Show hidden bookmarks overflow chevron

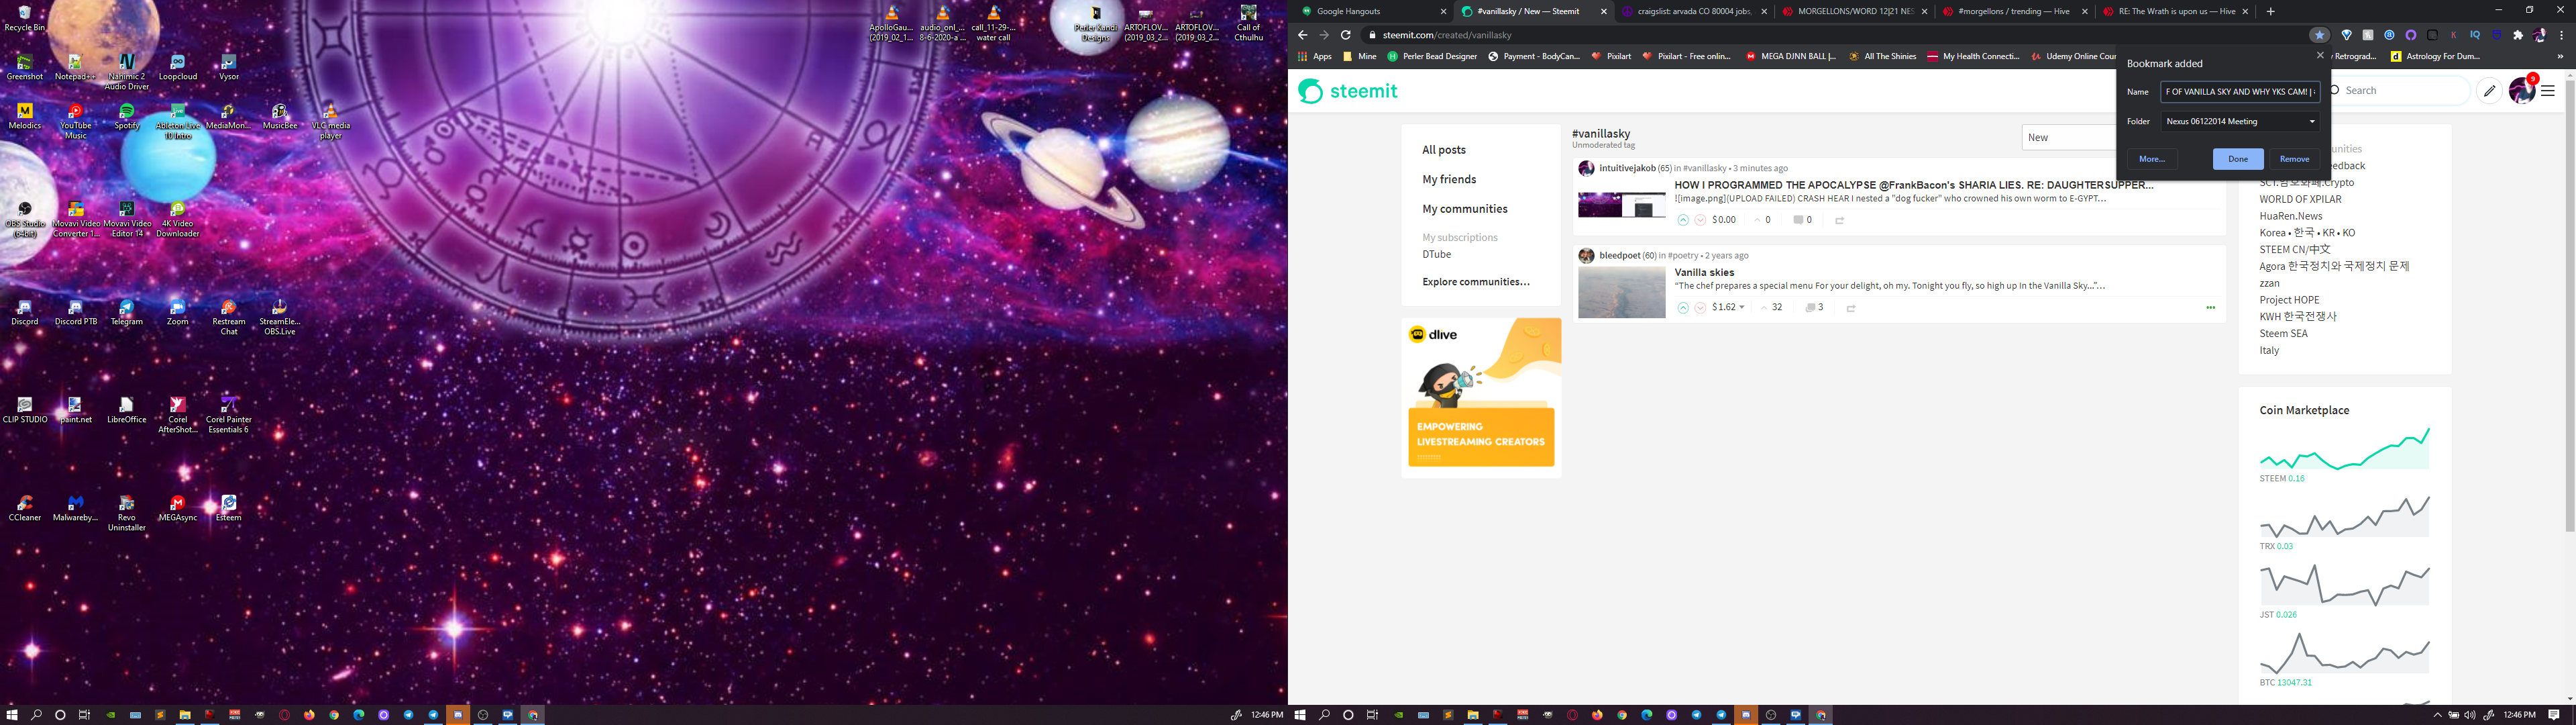pyautogui.click(x=2560, y=56)
